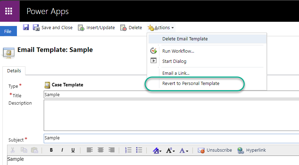Copy with the editor copy icon
Viewport: 299px width, 165px height.
(x=24, y=150)
